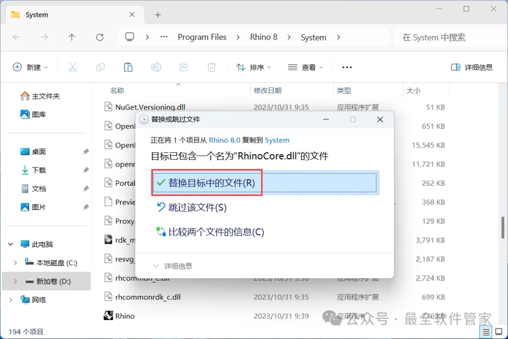Viewport: 508px width, 339px height.
Task: Click Rhino 8 breadcrumb
Action: click(x=264, y=37)
